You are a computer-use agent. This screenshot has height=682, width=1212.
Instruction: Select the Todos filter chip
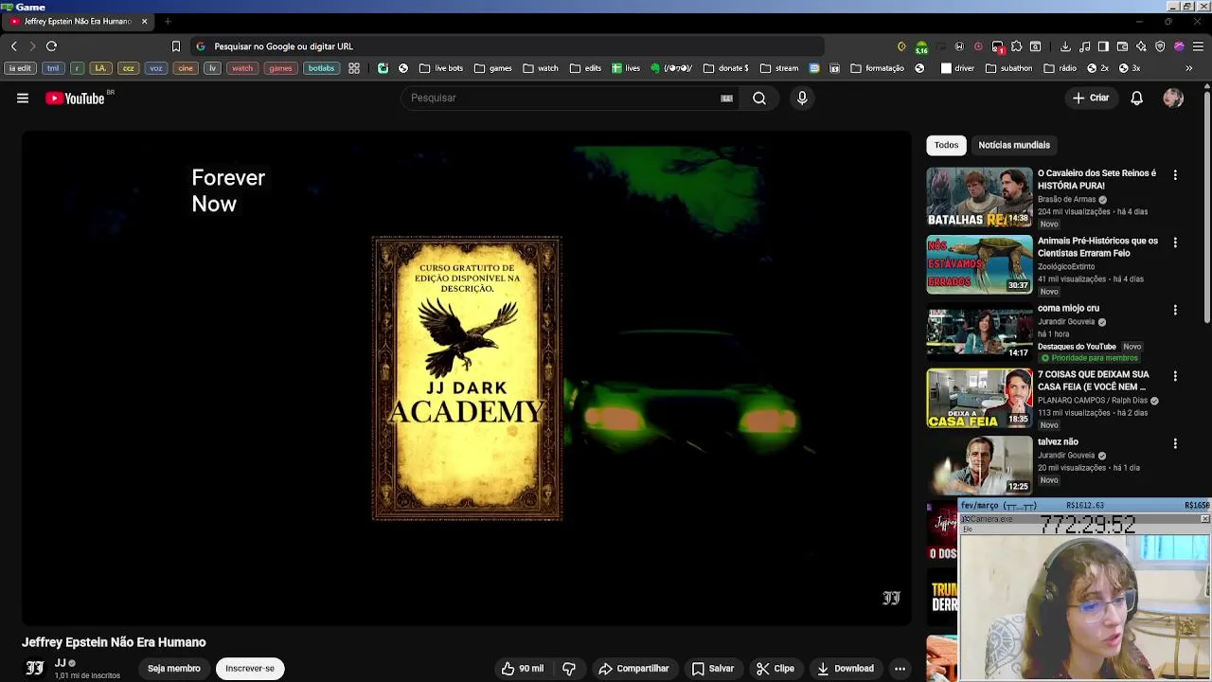946,145
